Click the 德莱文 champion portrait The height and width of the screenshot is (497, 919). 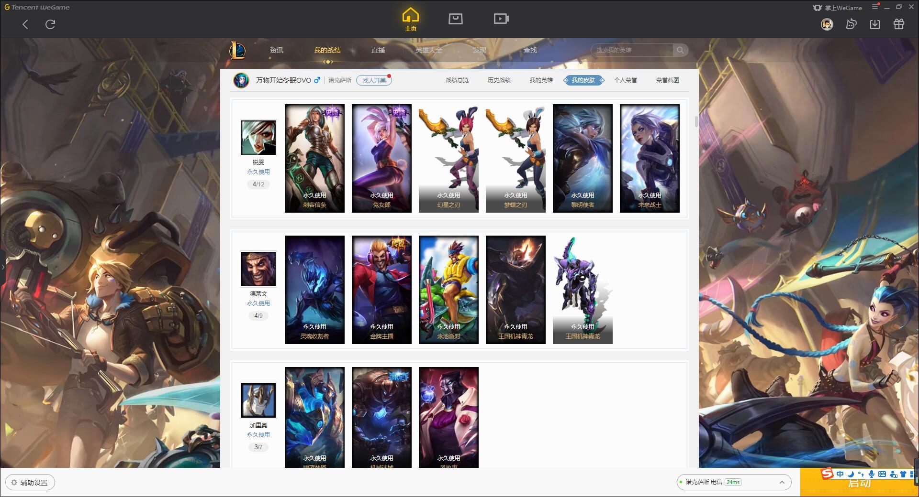tap(258, 269)
